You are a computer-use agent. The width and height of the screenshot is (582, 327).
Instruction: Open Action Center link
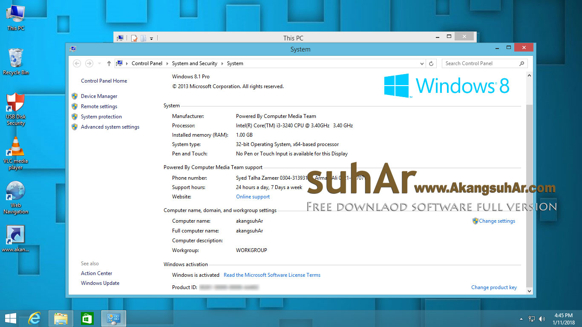click(x=97, y=273)
